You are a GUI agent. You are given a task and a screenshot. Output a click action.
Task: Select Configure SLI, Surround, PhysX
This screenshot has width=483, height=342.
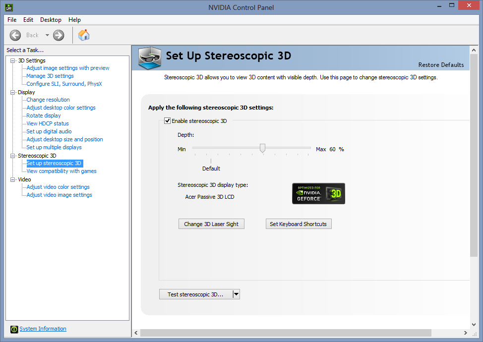64,84
